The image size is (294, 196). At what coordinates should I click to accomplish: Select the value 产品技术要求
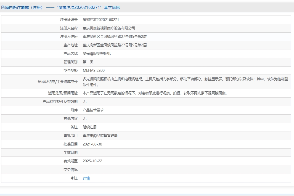[93, 110]
